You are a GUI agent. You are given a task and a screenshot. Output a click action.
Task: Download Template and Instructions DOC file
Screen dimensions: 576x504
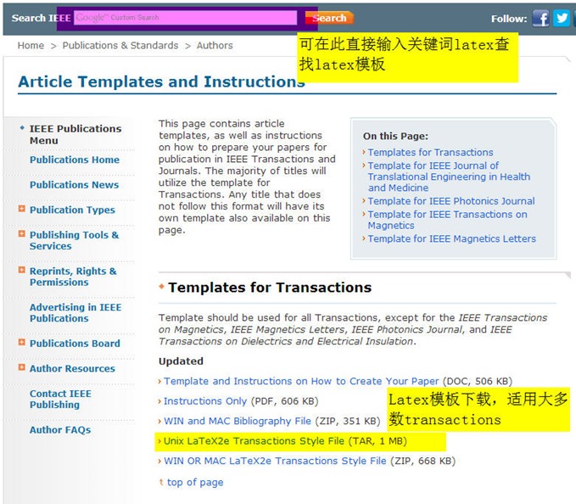tap(301, 381)
